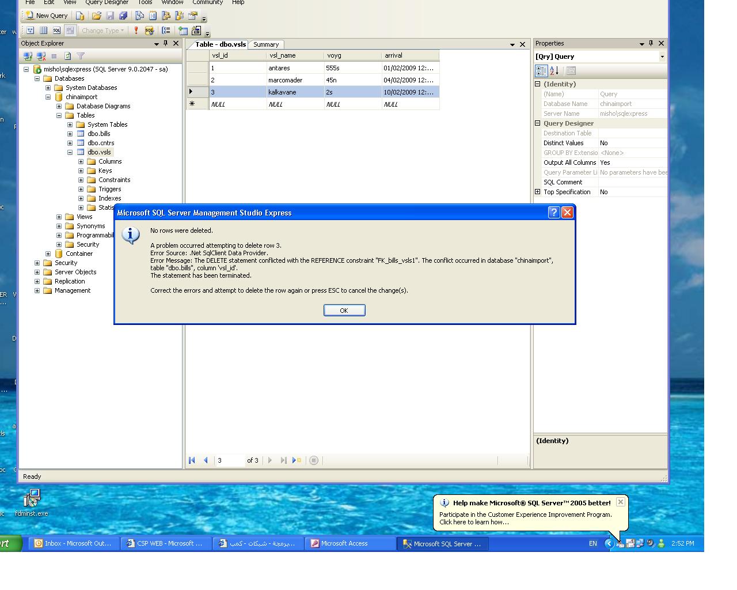The image size is (737, 590).
Task: Show the Diagram pane icon
Action: point(31,31)
